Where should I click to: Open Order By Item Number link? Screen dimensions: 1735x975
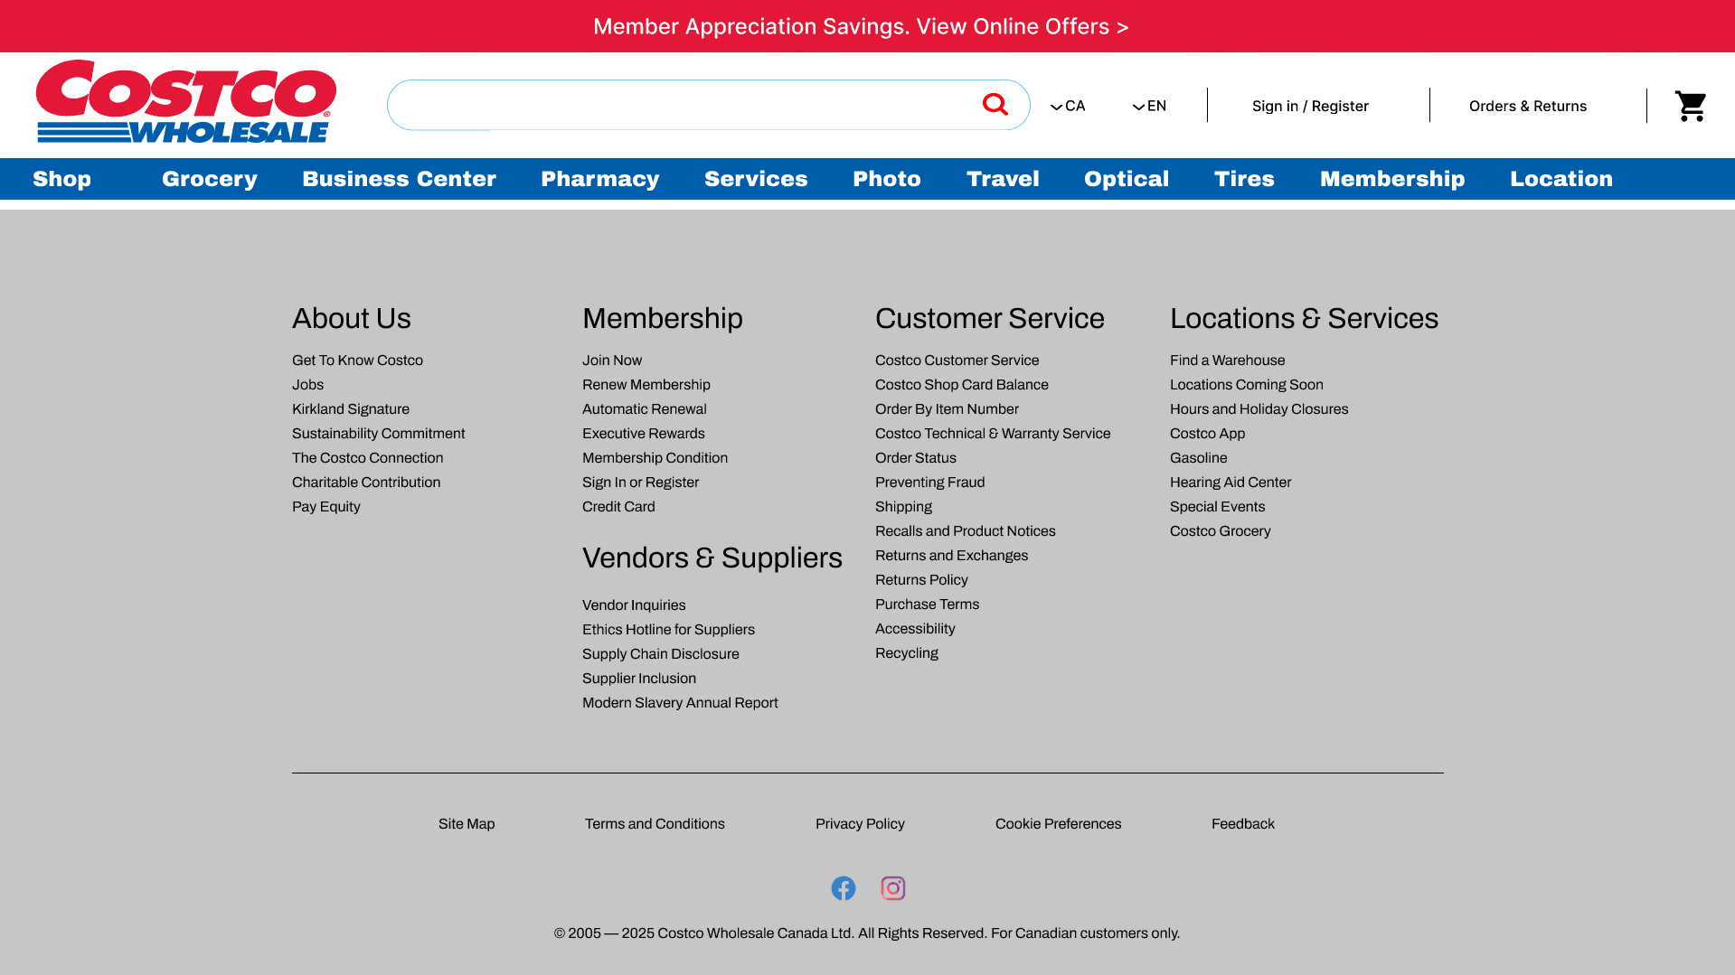(x=947, y=408)
